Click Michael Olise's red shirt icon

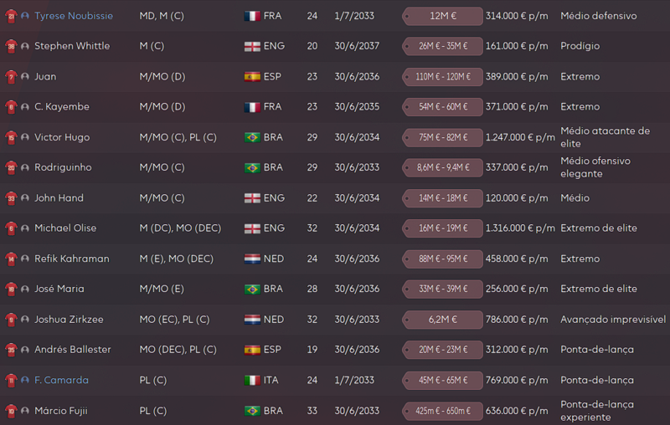point(11,228)
